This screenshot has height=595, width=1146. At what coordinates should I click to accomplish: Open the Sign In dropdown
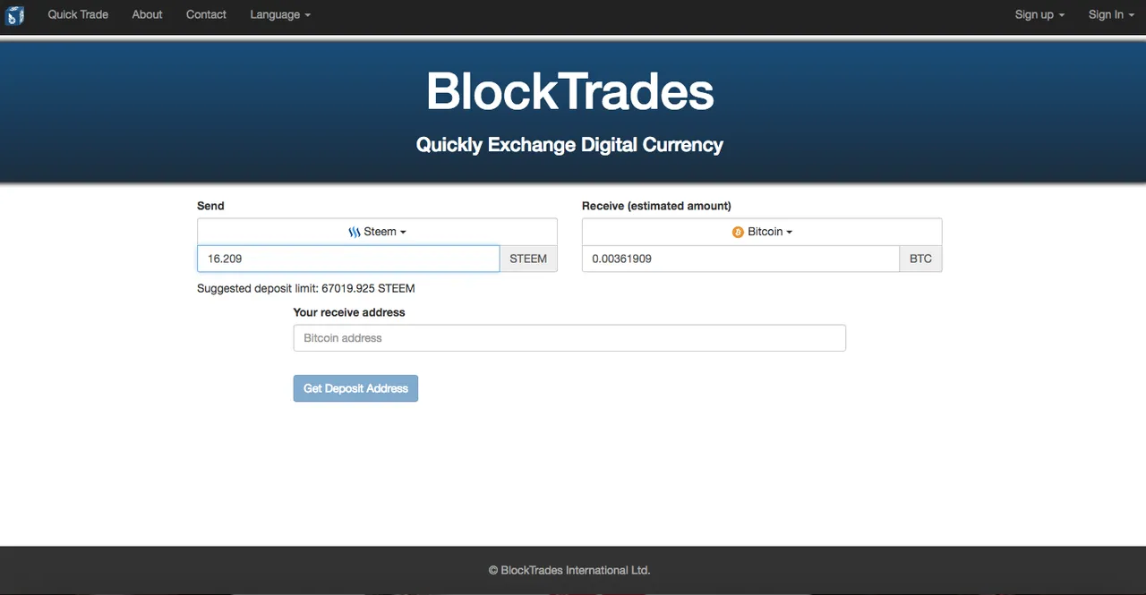[x=1111, y=14]
